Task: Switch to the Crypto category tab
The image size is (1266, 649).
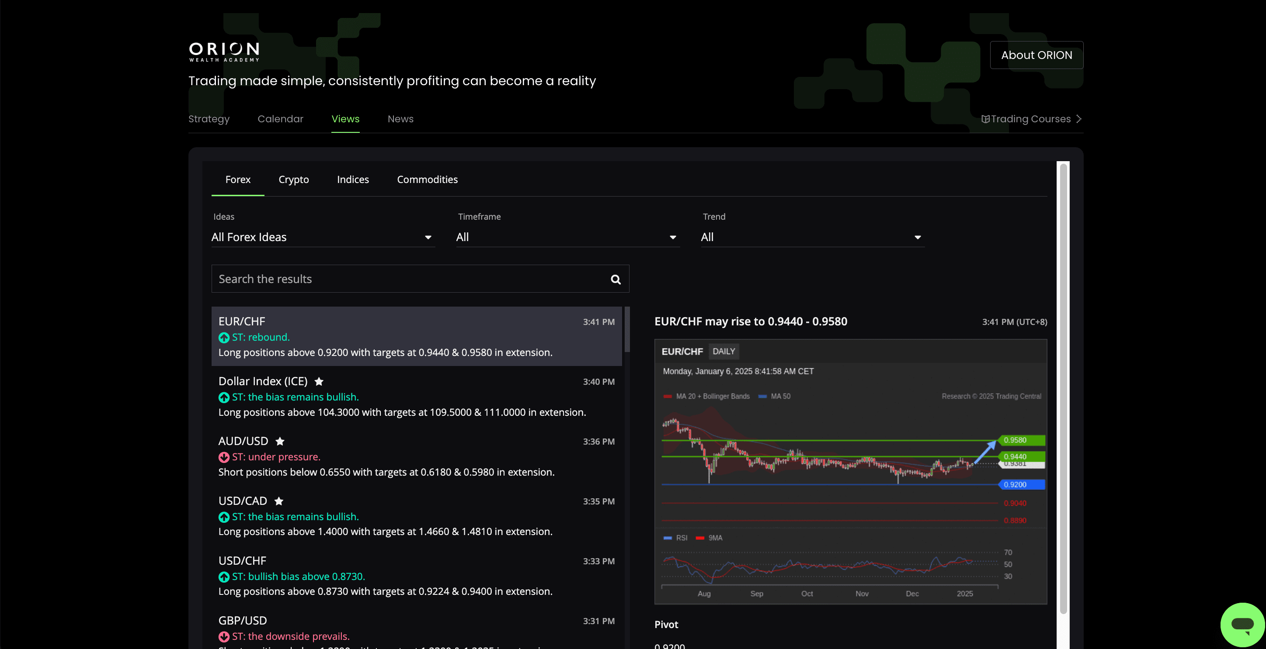Action: (293, 180)
